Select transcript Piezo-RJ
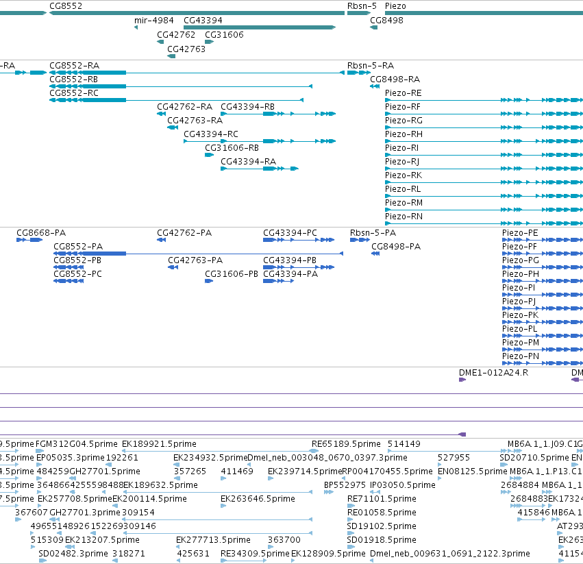Image resolution: width=583 pixels, height=564 pixels. click(x=402, y=162)
